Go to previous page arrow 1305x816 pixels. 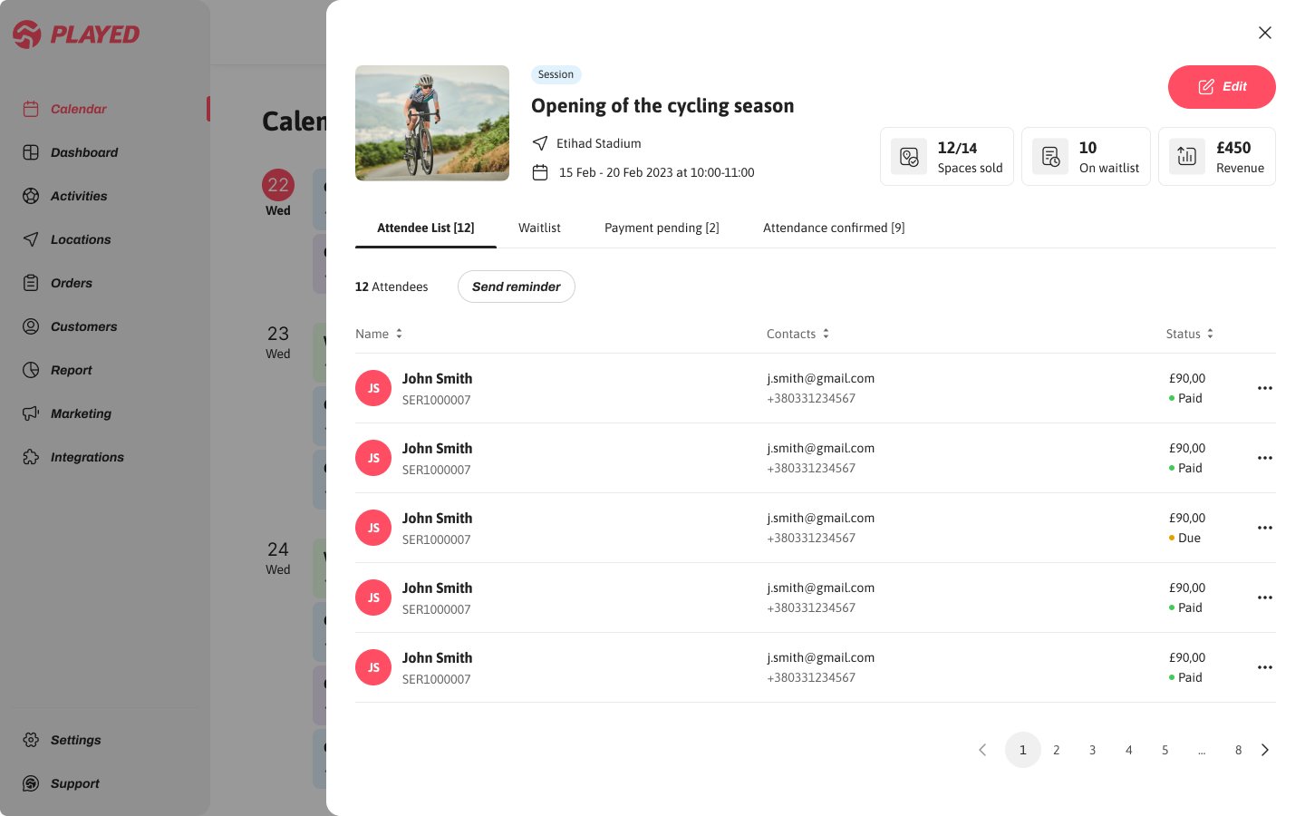pyautogui.click(x=982, y=750)
